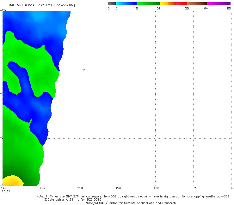Click the color bar label '64'
The image size is (234, 205).
pyautogui.click(x=206, y=8)
